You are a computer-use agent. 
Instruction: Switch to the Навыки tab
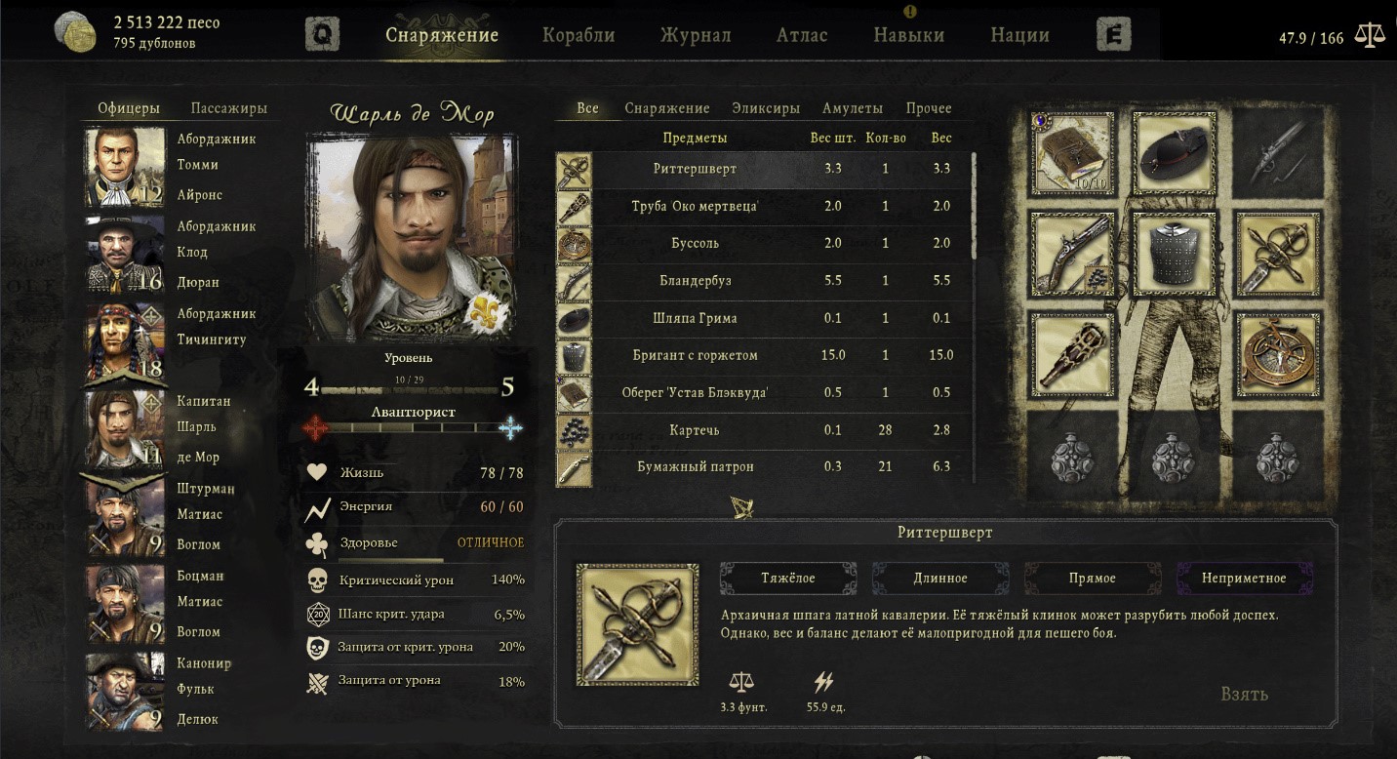tap(909, 35)
